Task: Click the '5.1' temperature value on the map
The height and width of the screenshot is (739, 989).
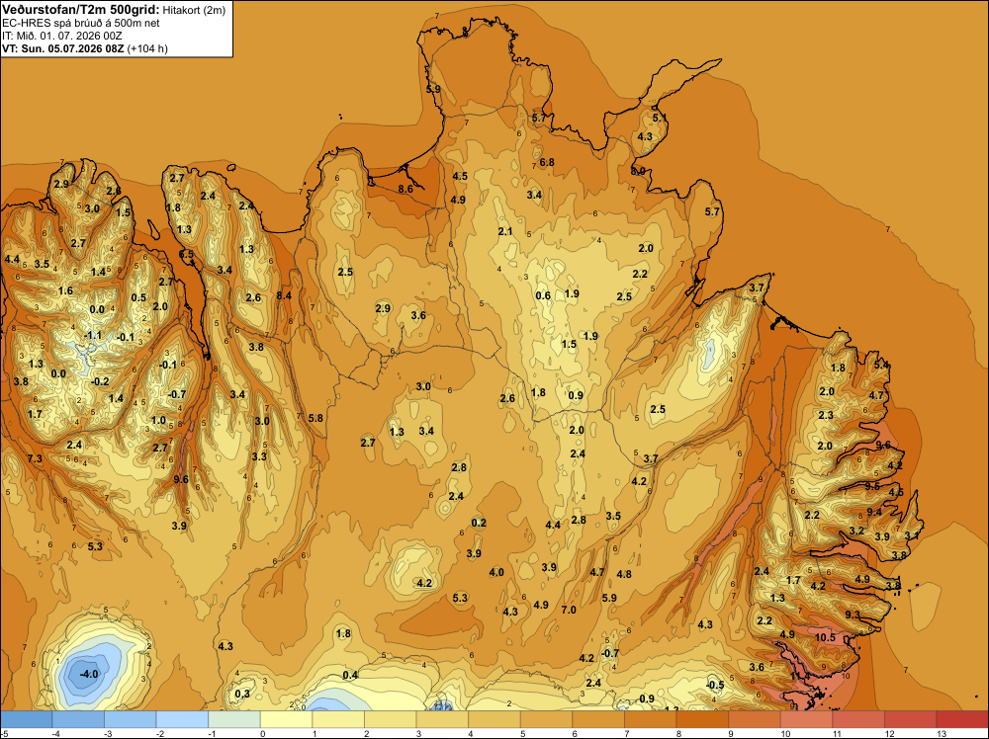Action: coord(659,118)
